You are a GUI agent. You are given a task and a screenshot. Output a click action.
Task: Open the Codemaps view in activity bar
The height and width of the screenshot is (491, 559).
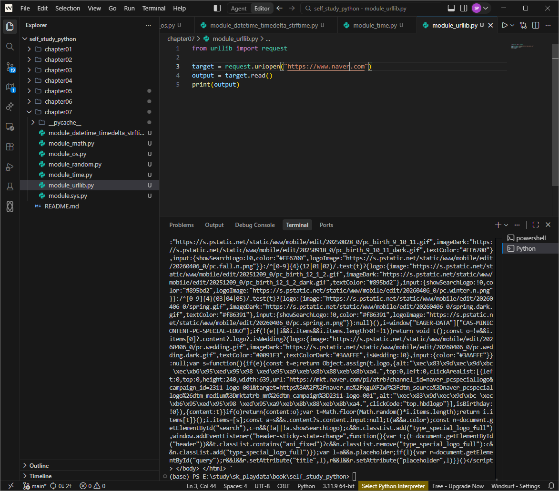(10, 87)
